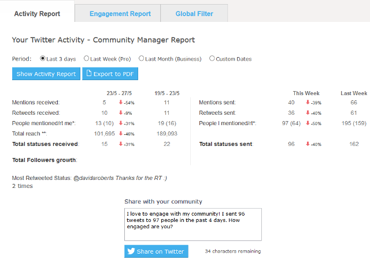Screen dimensions: 370x260
Task: Click the '13 (10)' people mentioned value
Action: pyautogui.click(x=104, y=123)
